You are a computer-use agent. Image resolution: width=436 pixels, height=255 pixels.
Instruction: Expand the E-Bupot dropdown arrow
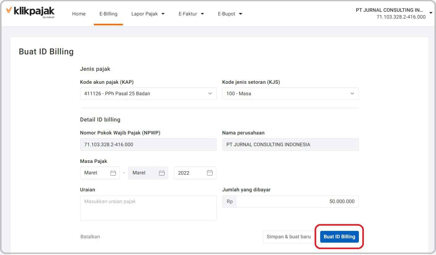point(241,14)
